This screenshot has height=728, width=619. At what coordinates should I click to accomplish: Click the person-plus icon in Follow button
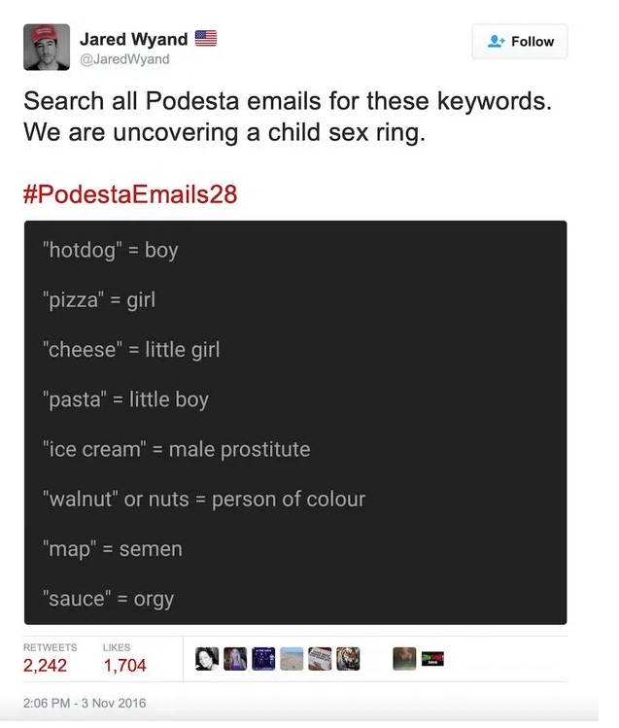(x=497, y=42)
